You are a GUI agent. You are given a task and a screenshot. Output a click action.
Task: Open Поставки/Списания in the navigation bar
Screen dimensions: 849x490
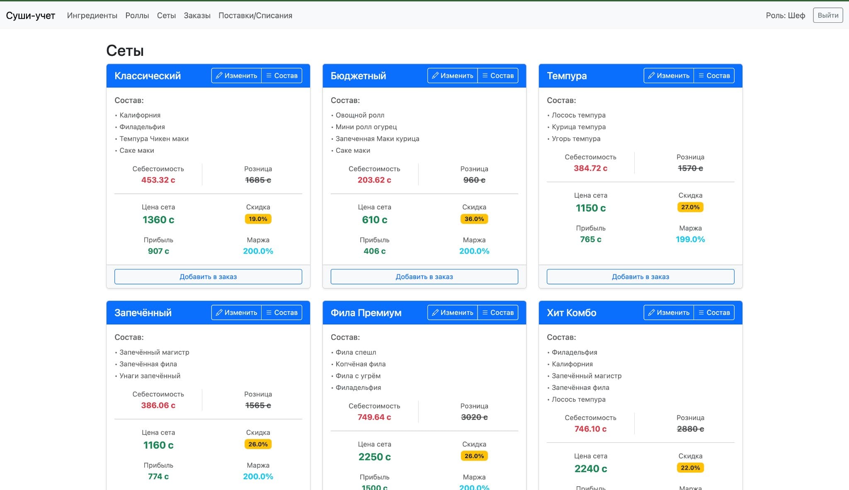click(x=255, y=15)
